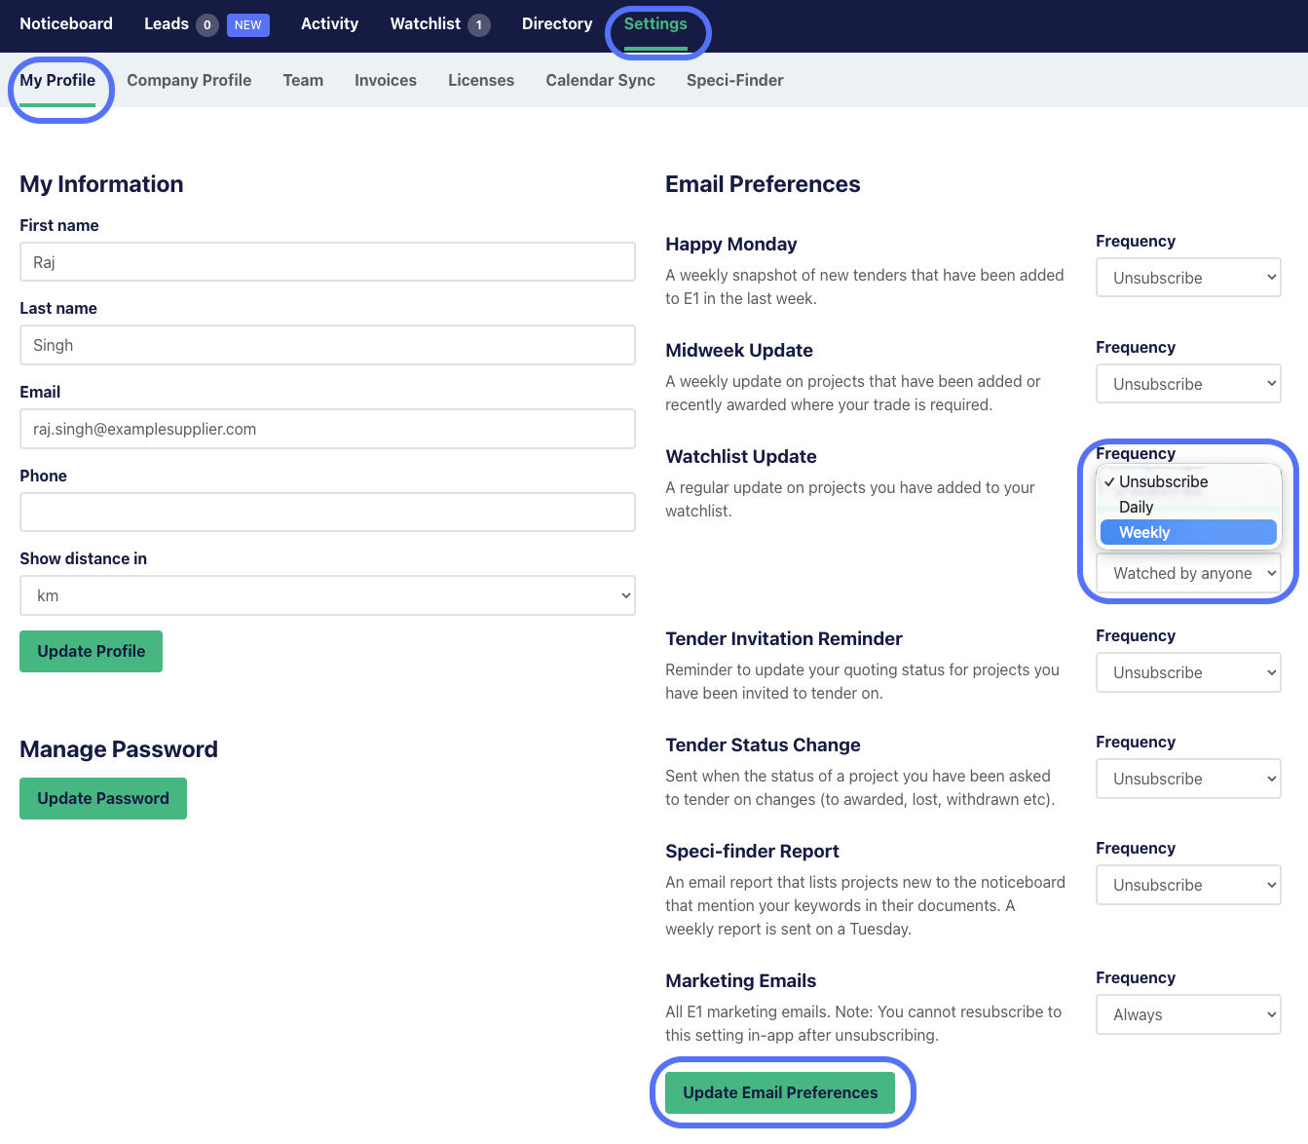Image resolution: width=1308 pixels, height=1144 pixels.
Task: Expand the Happy Monday frequency dropdown
Action: (x=1187, y=278)
